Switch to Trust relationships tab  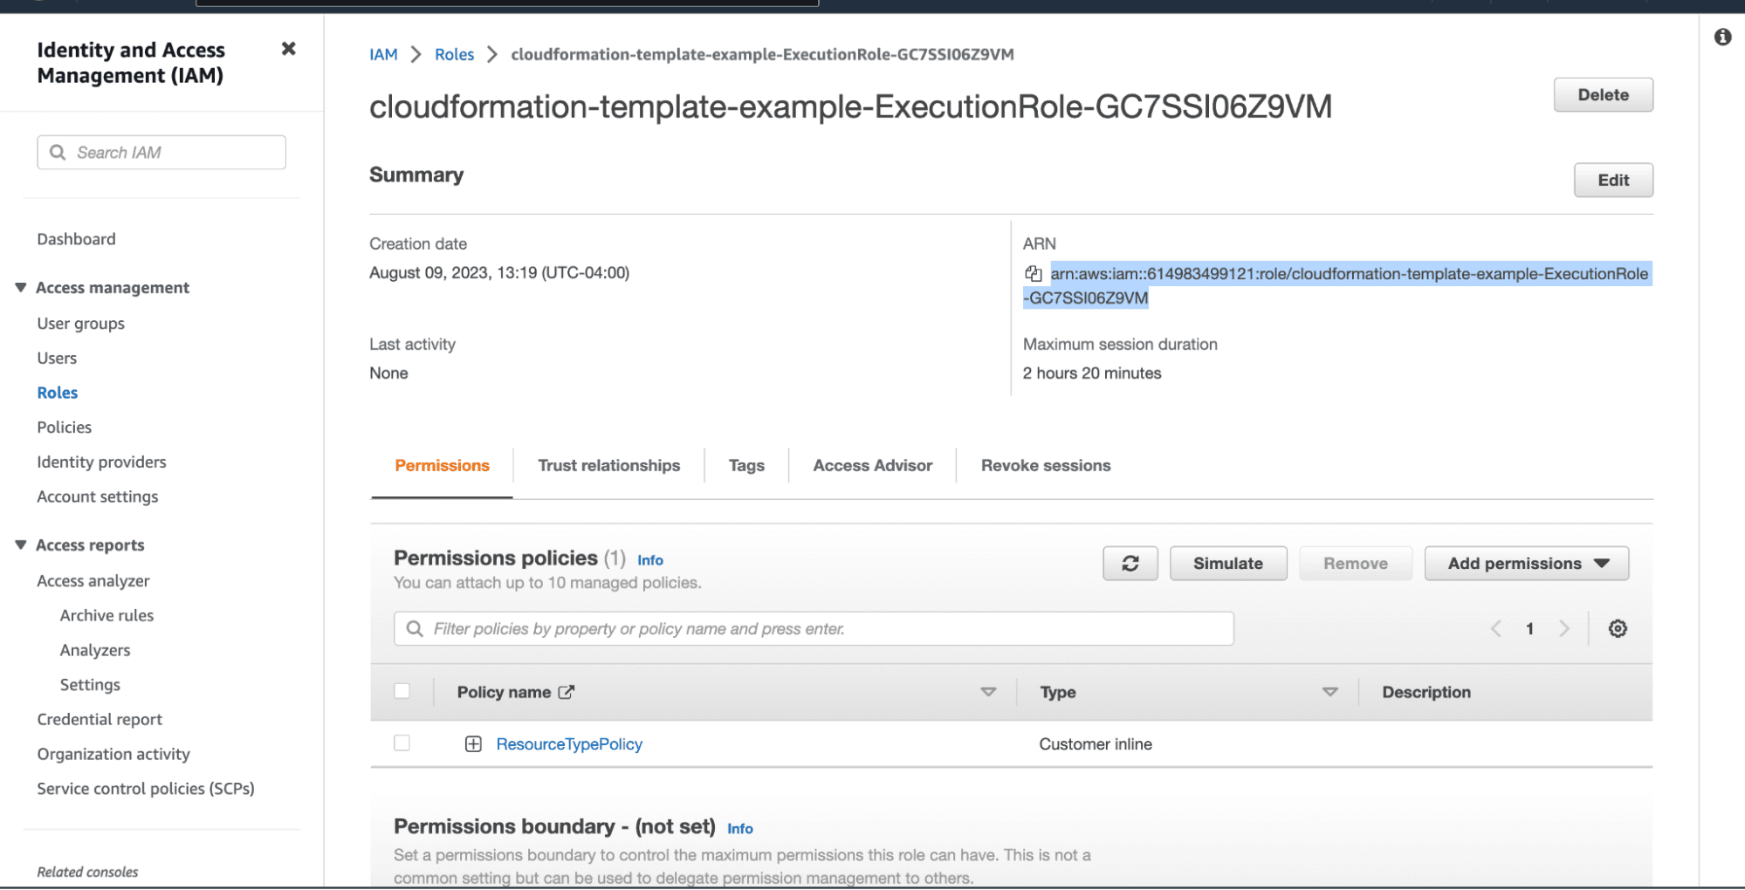tap(608, 466)
